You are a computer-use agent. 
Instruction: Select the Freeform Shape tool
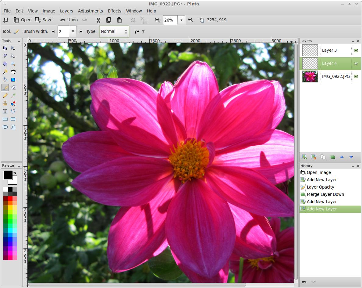[x=13, y=127]
